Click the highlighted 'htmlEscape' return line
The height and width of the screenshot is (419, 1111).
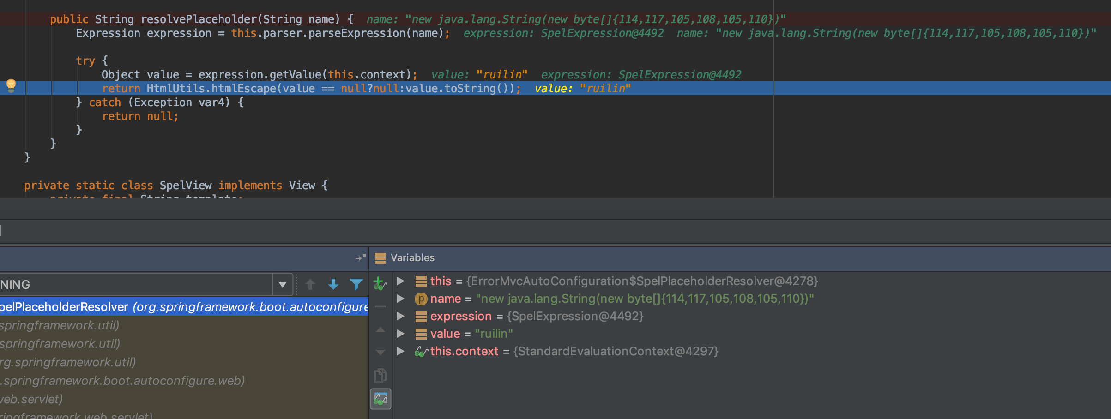pyautogui.click(x=555, y=88)
